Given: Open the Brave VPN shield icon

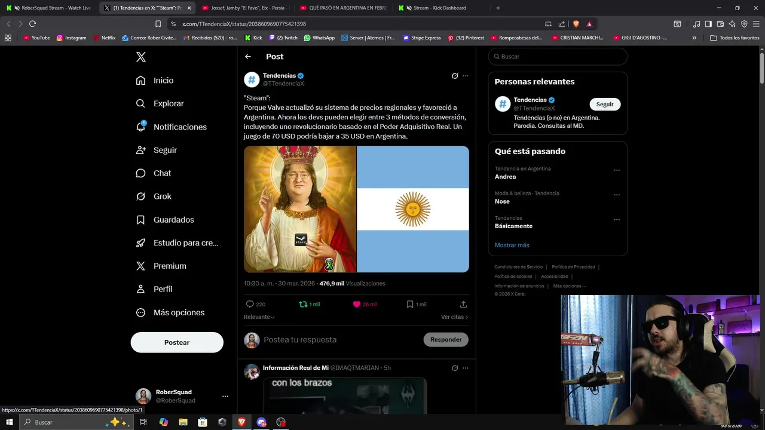Looking at the screenshot, I should [744, 24].
